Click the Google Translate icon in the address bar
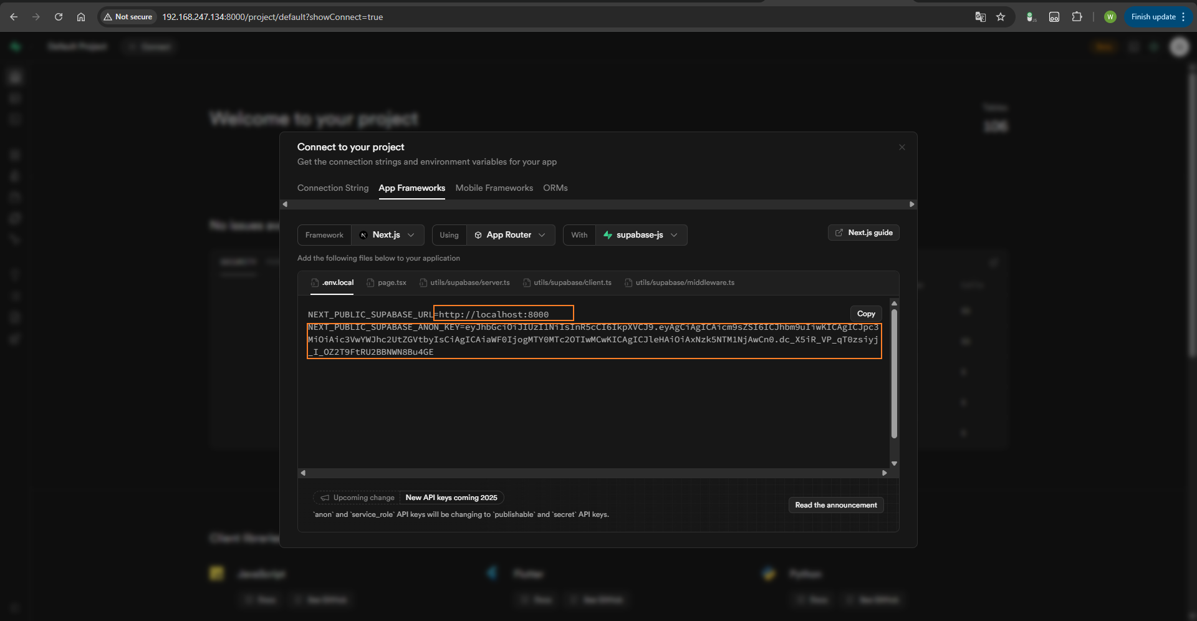The image size is (1197, 621). pyautogui.click(x=981, y=17)
